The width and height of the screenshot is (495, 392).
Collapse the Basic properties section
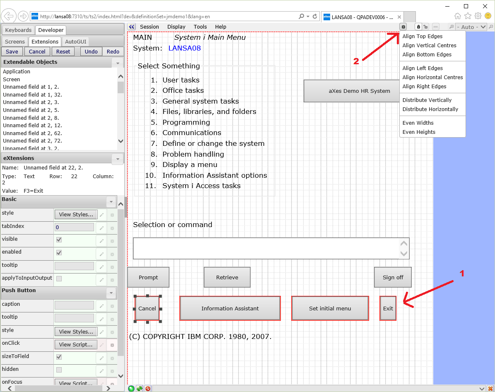click(111, 202)
